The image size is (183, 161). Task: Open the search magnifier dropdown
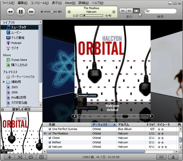pos(148,11)
